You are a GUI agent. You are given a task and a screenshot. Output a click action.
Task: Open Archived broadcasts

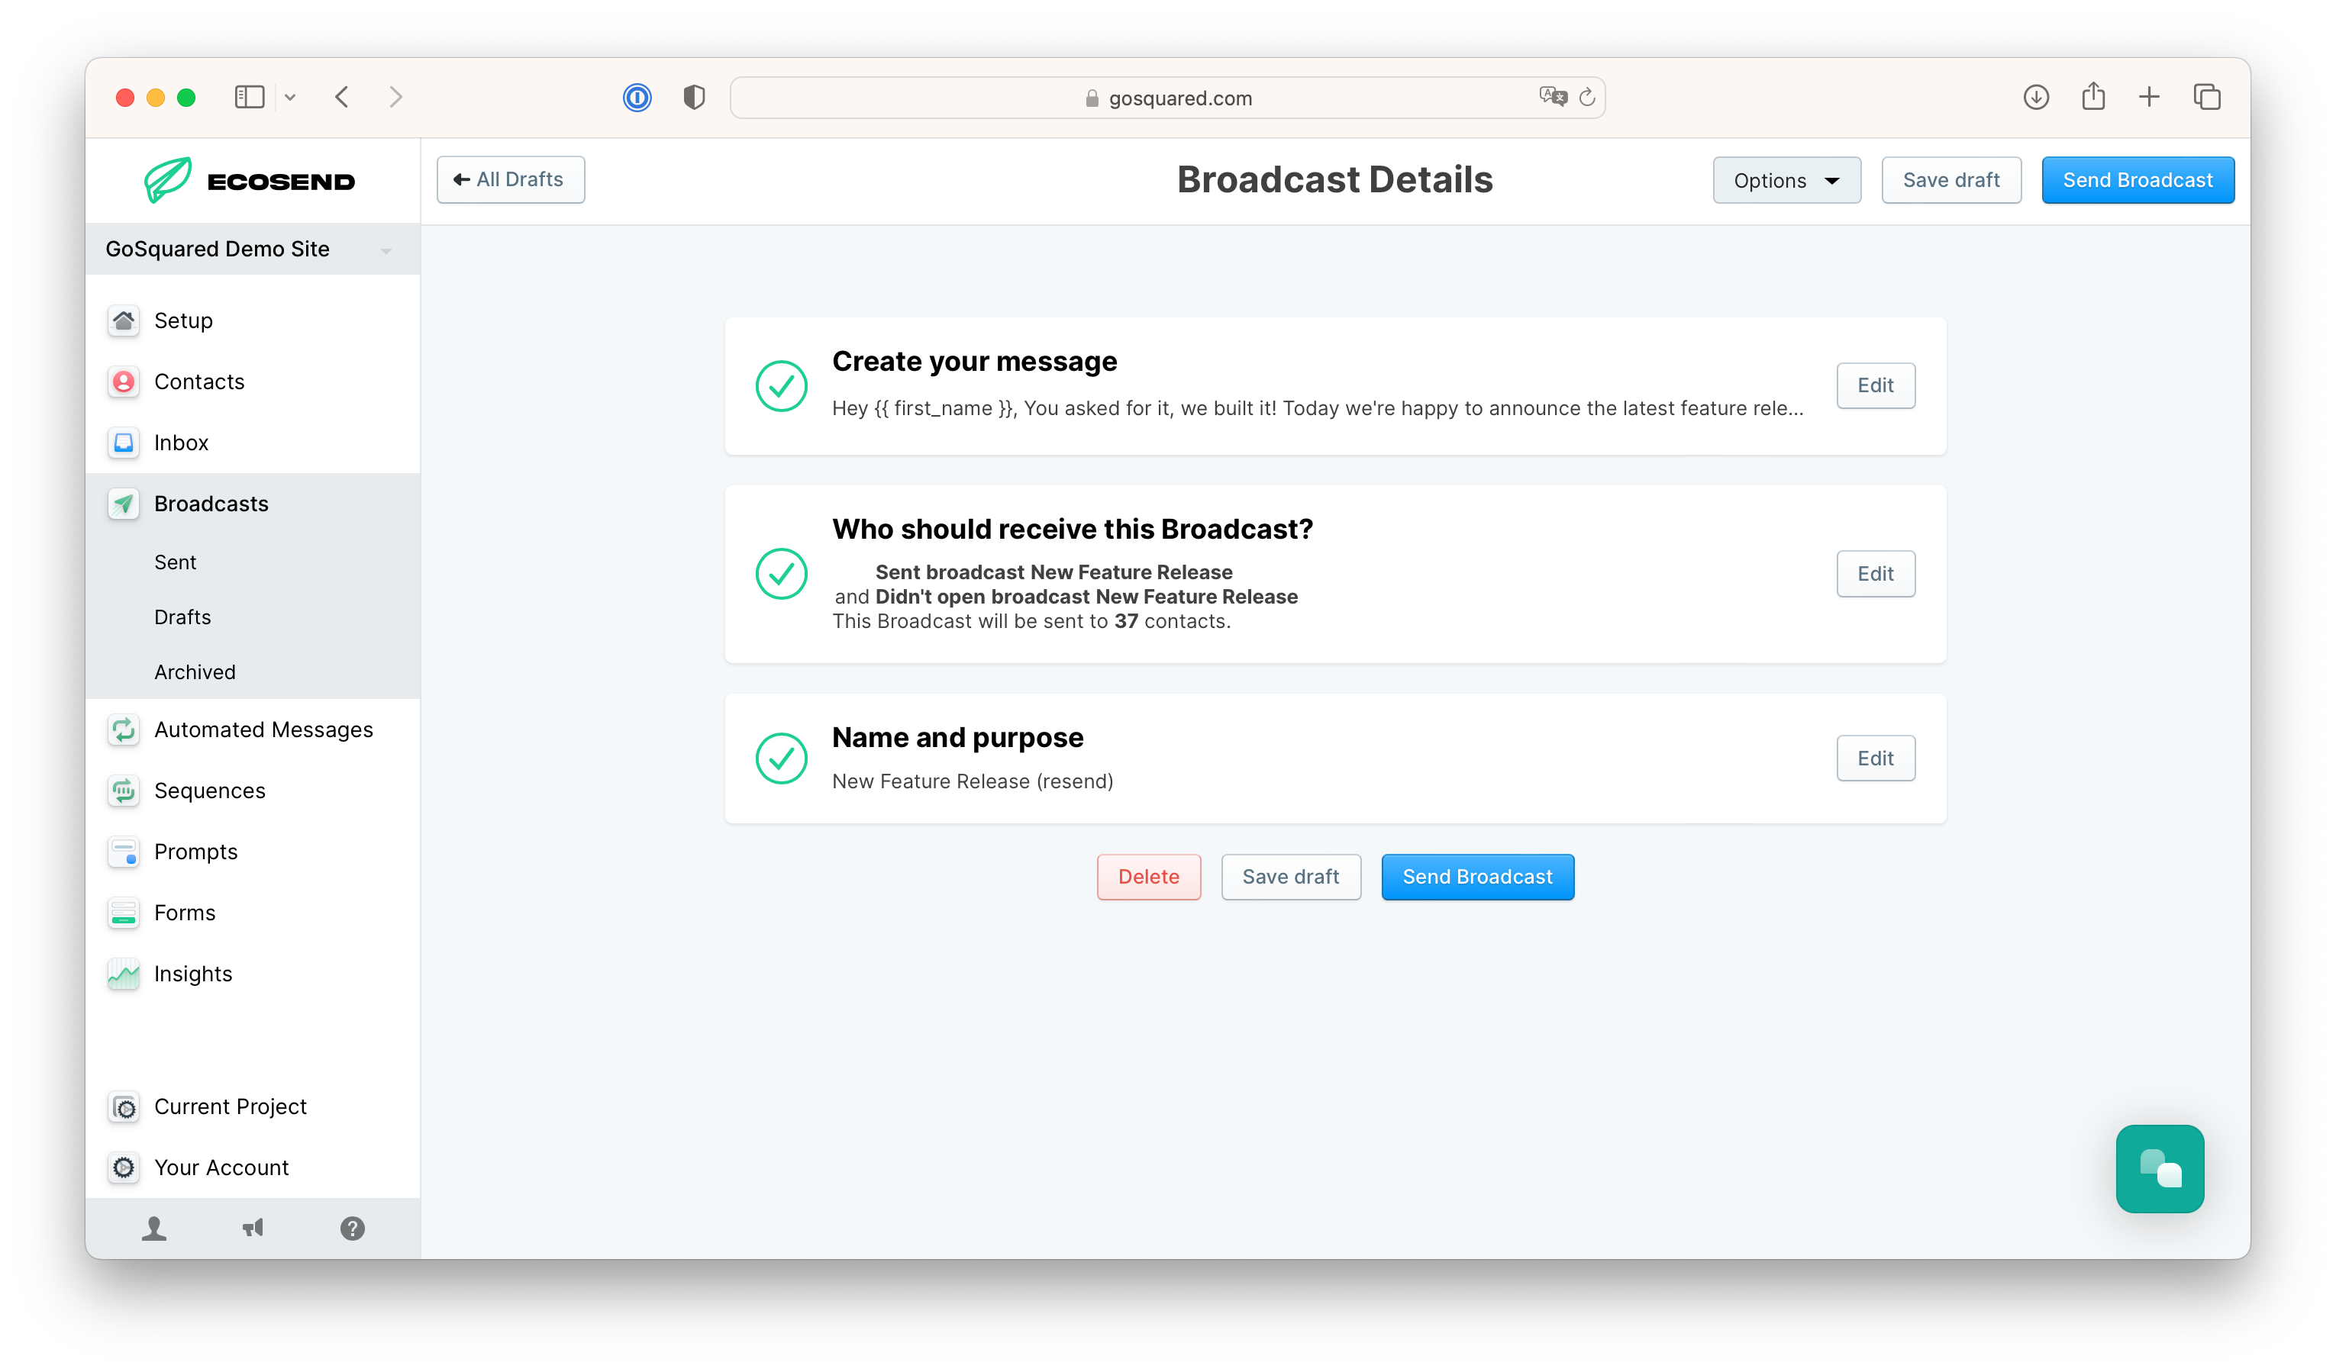tap(195, 672)
